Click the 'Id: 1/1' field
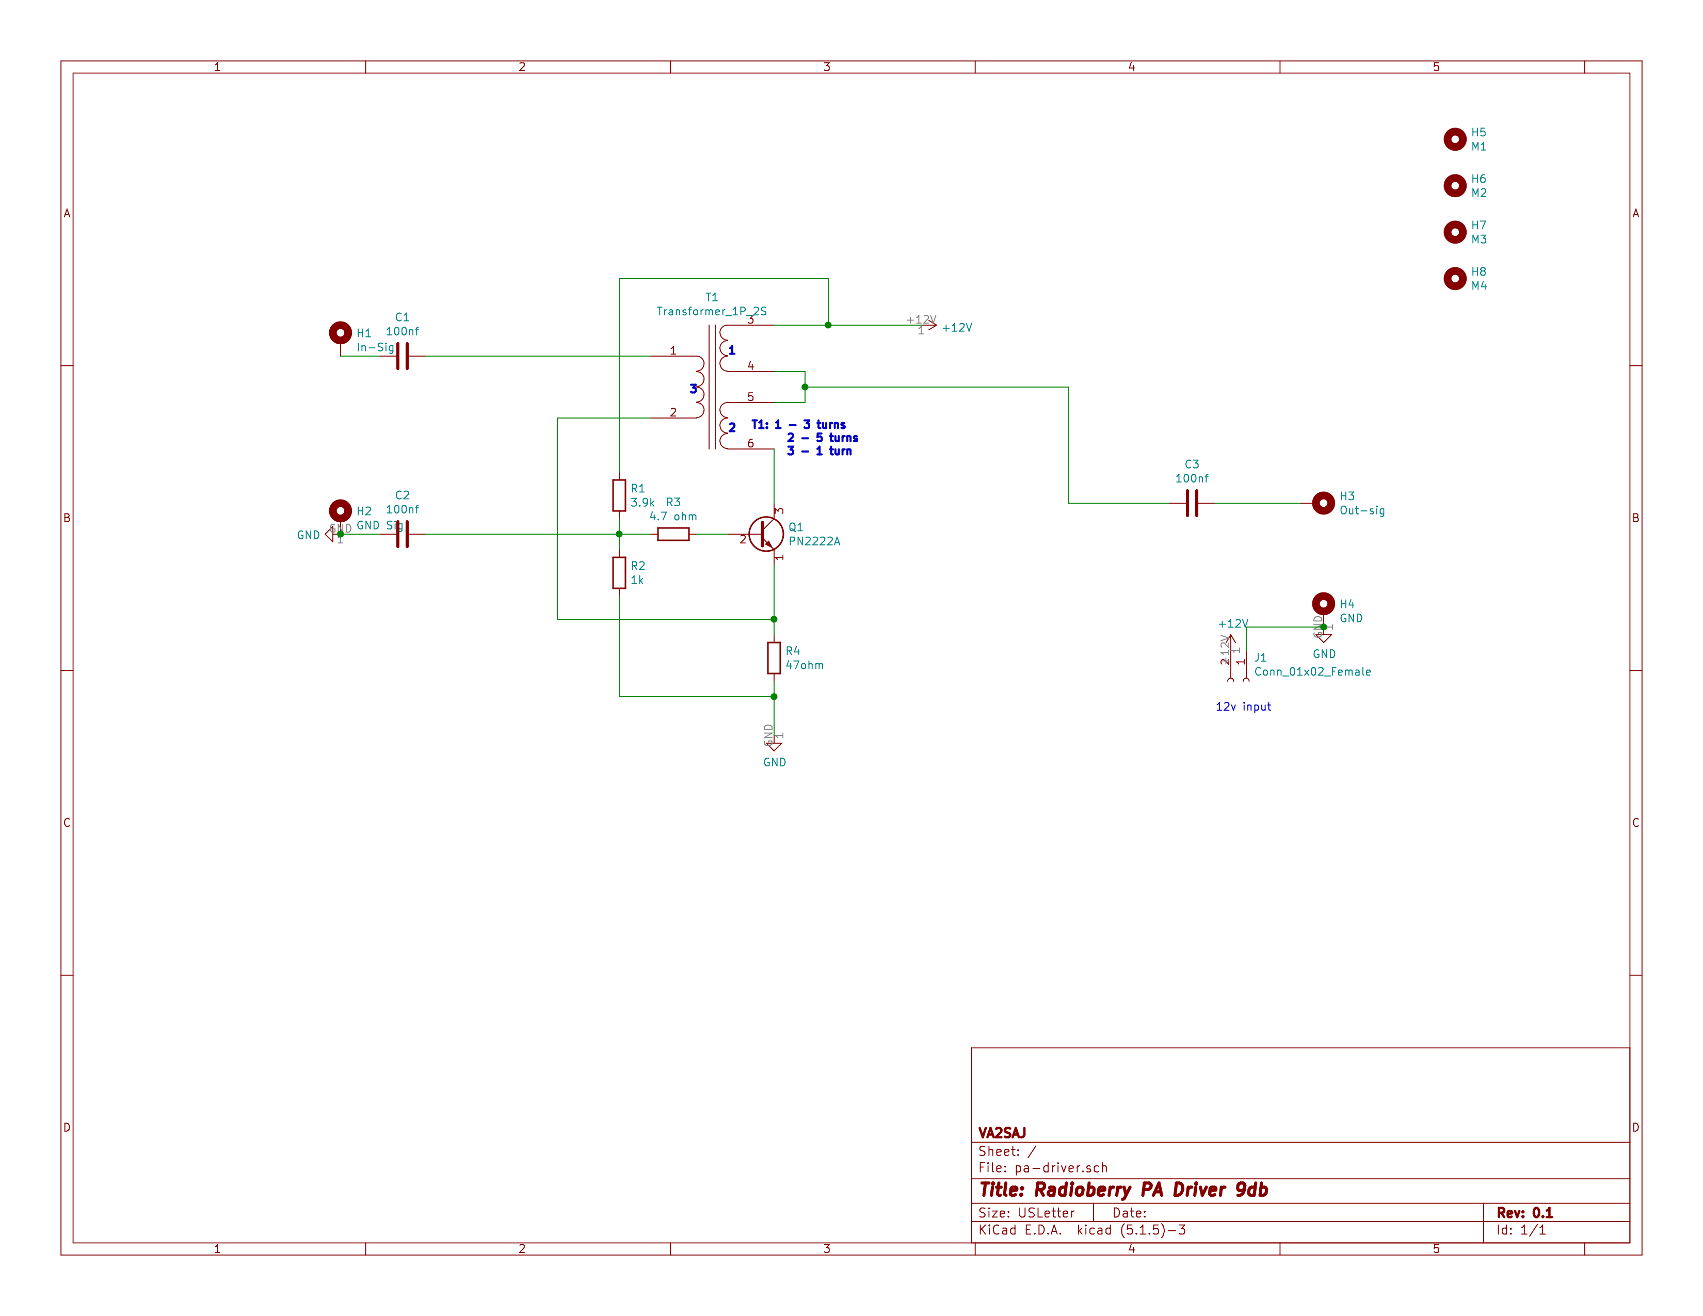 point(1520,1230)
